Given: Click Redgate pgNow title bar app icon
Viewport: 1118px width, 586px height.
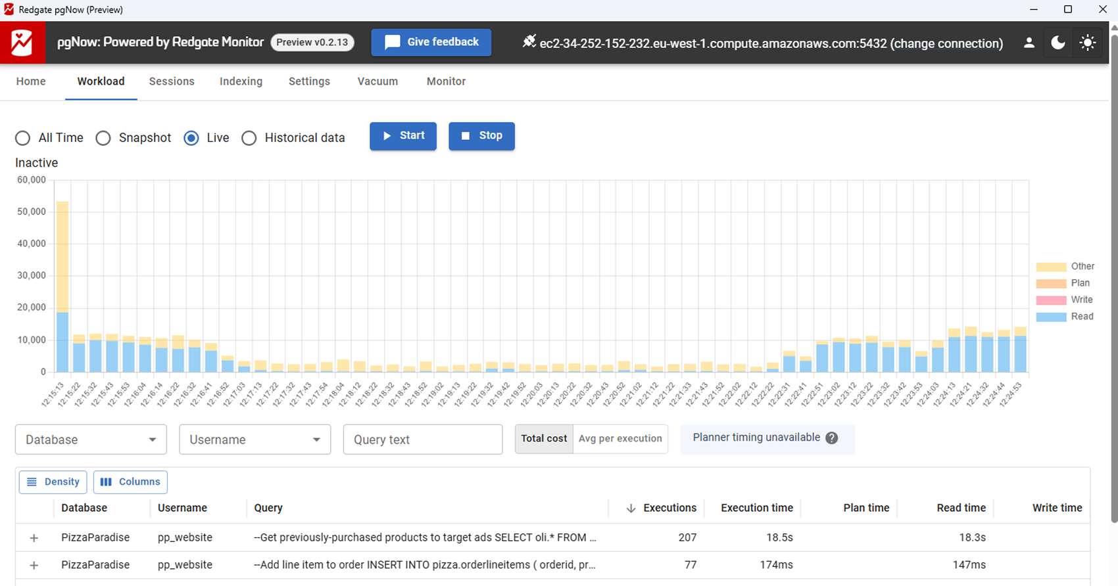Looking at the screenshot, I should click(x=9, y=9).
